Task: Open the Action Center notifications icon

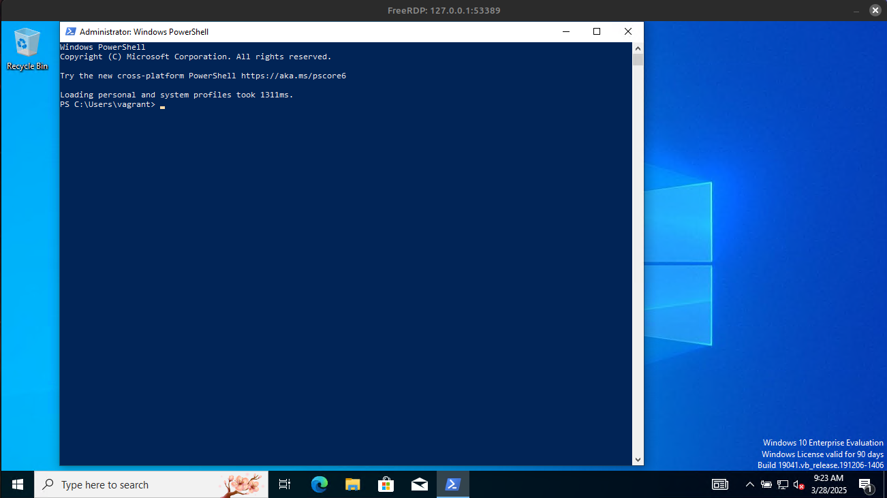Action: point(866,484)
